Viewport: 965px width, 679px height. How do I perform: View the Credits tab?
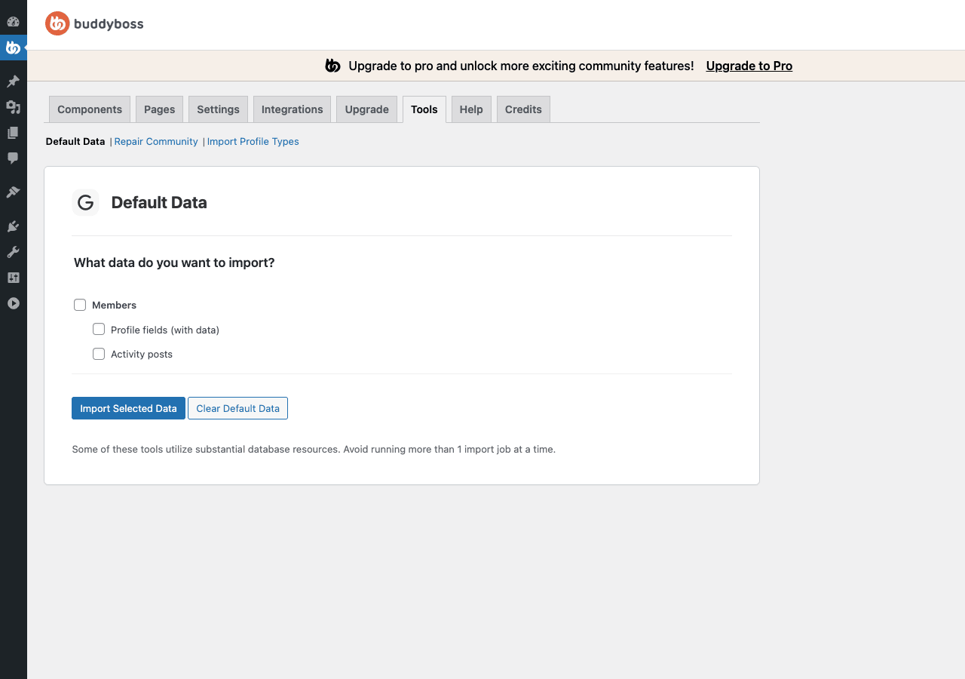click(x=523, y=109)
